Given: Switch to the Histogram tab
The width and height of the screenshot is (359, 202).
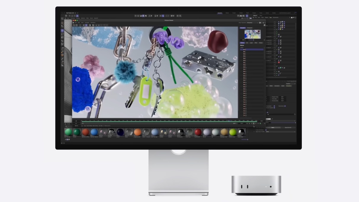Looking at the screenshot, I should (250, 28).
